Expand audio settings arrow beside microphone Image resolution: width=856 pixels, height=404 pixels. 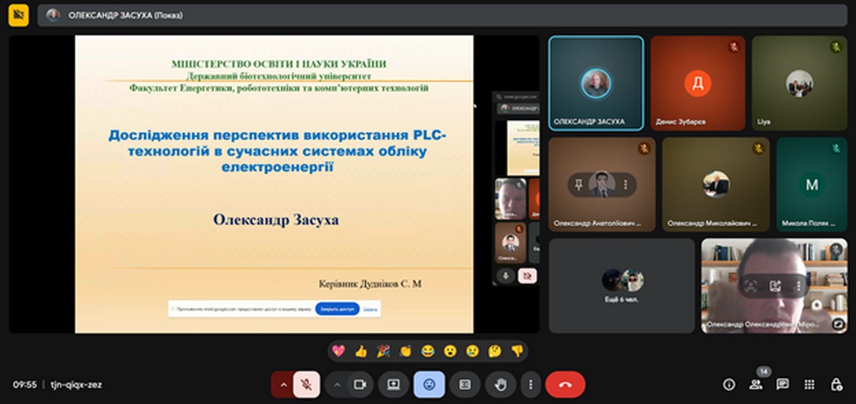281,385
